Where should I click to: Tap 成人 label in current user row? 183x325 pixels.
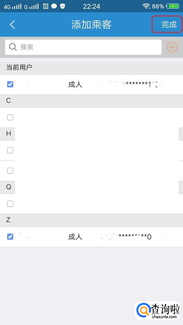click(x=75, y=85)
